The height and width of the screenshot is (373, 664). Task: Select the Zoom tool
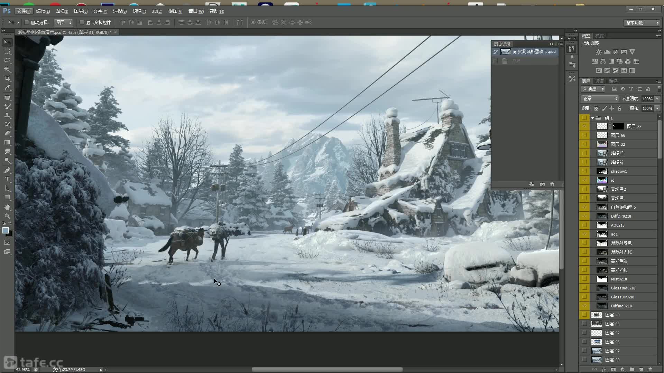[x=7, y=216]
